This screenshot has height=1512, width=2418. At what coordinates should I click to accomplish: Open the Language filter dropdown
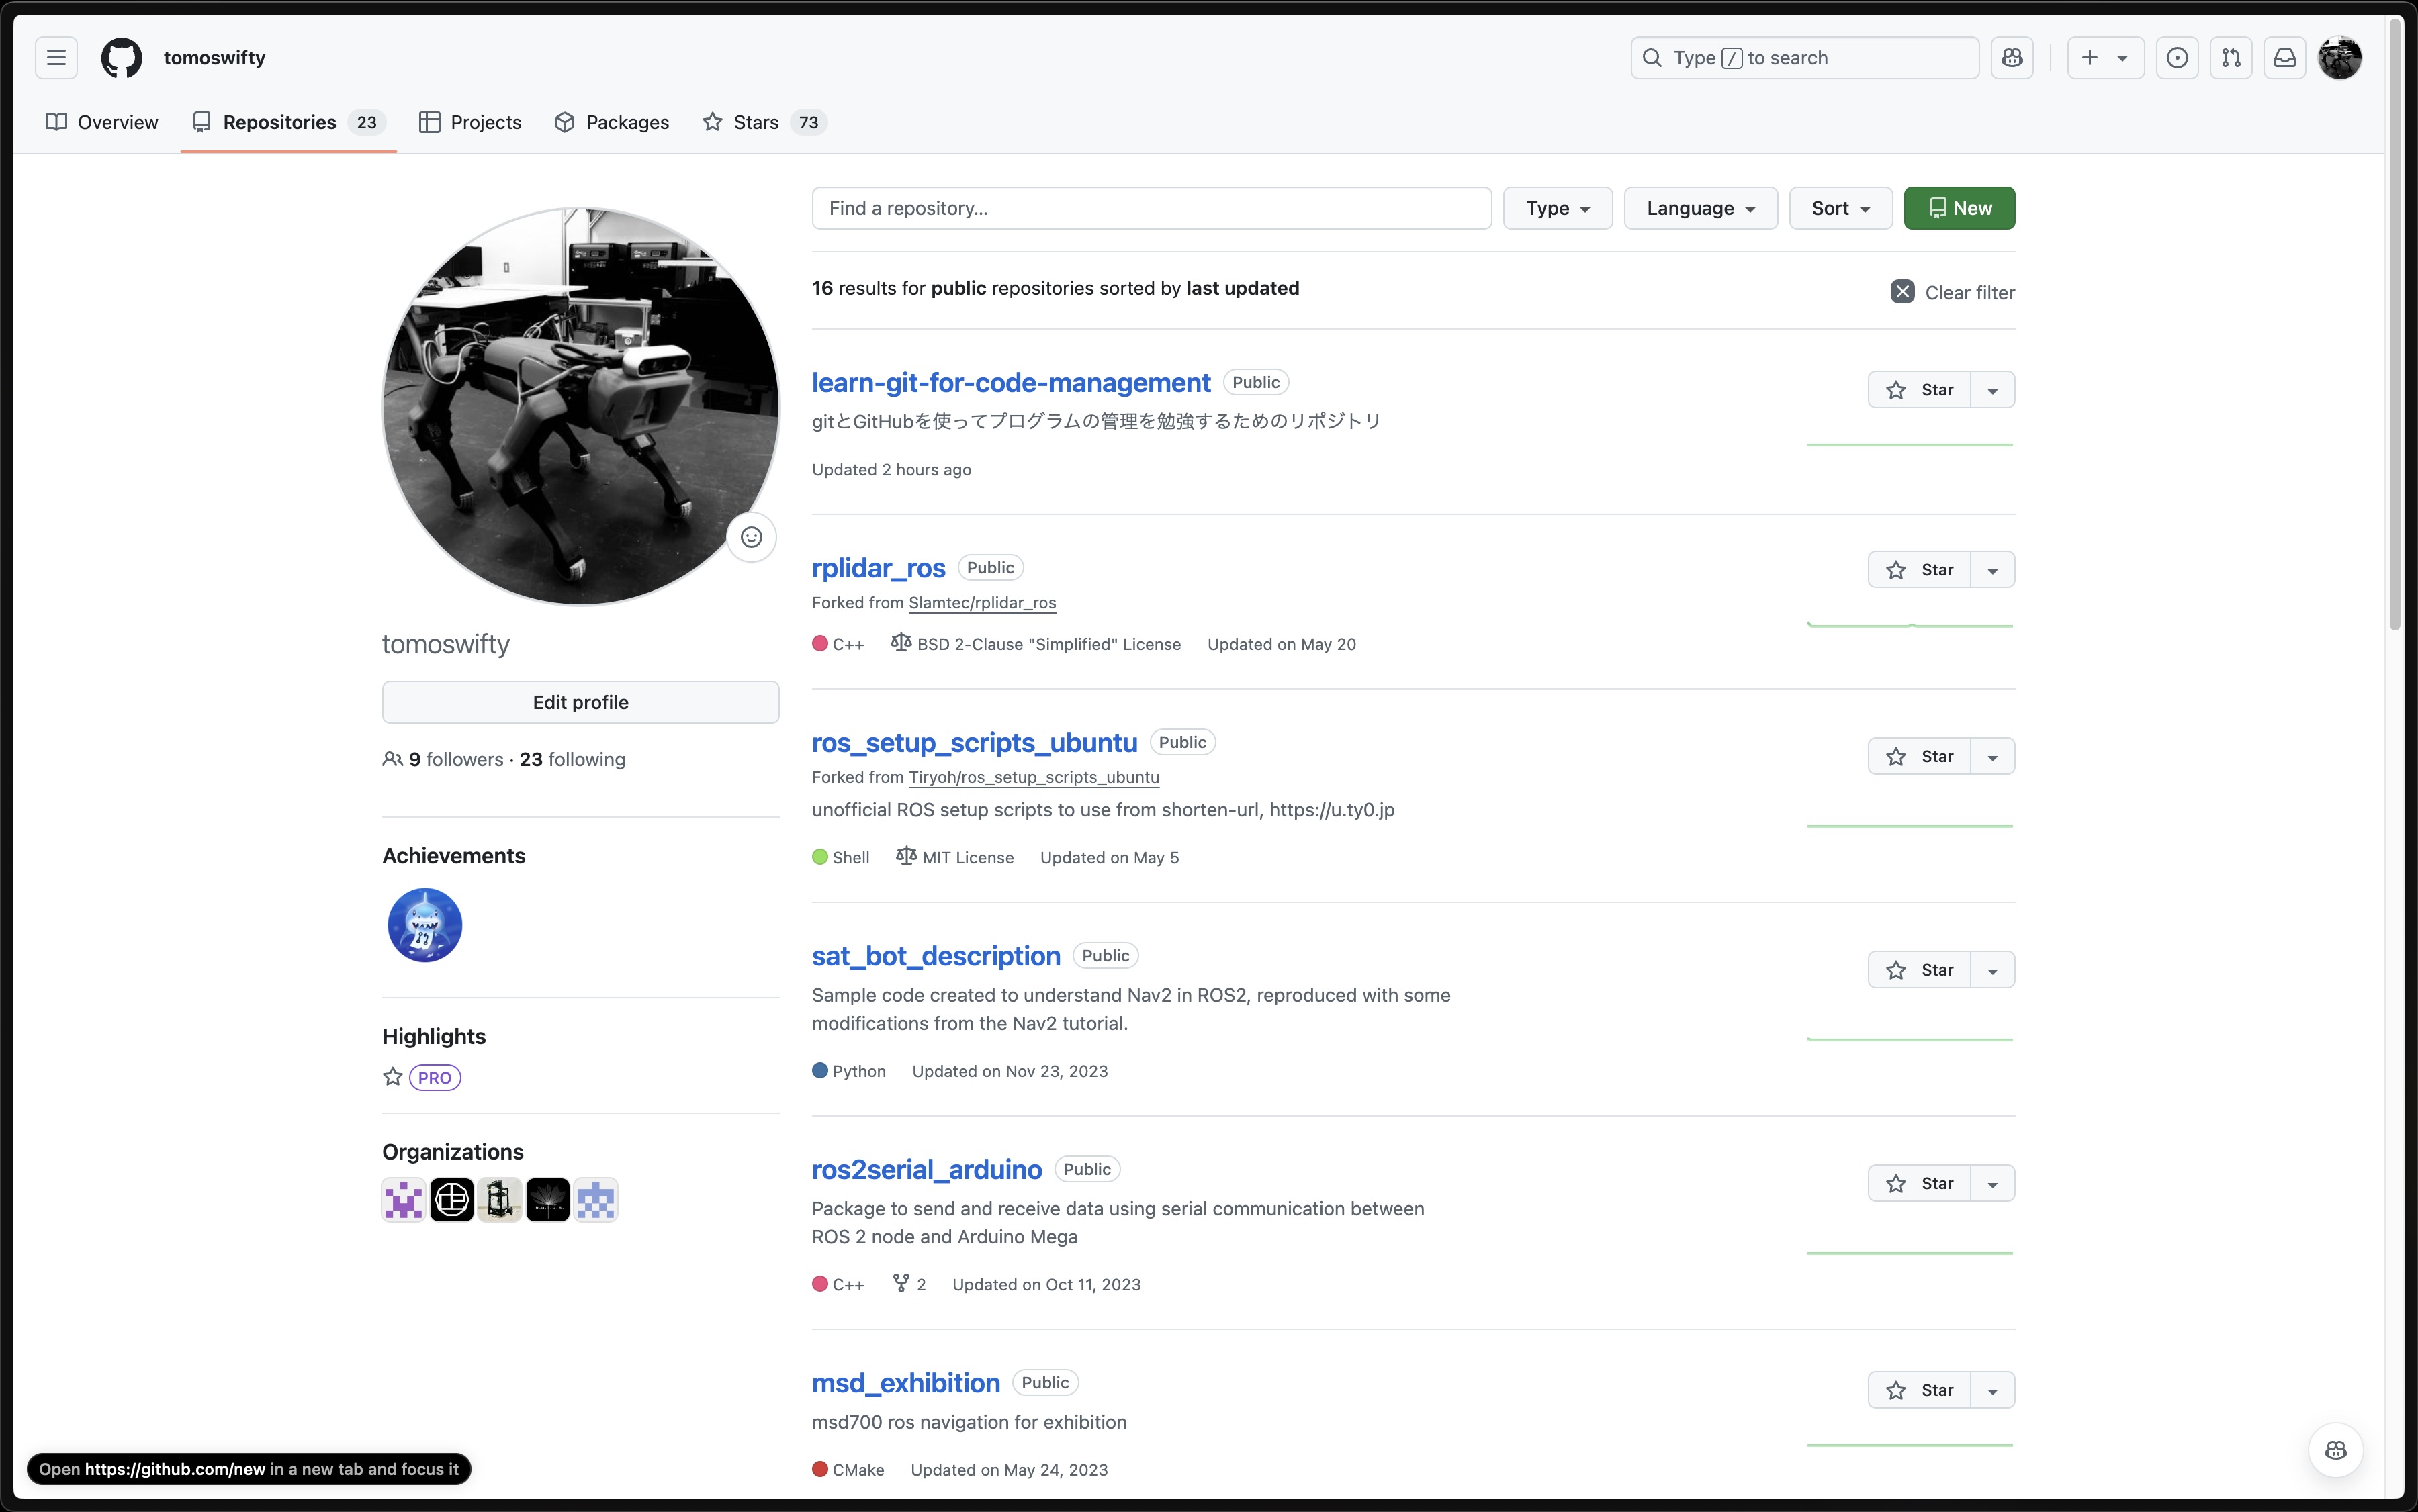(x=1700, y=208)
